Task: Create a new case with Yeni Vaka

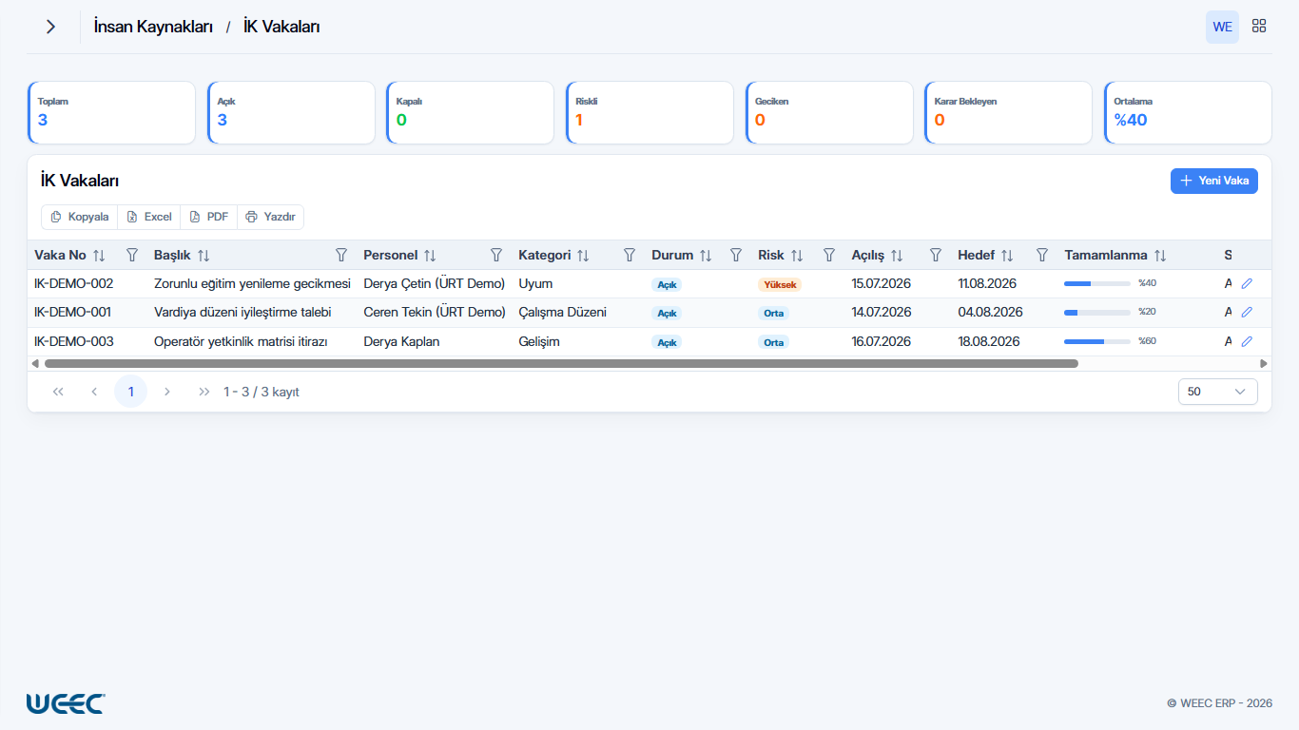Action: [x=1214, y=181]
